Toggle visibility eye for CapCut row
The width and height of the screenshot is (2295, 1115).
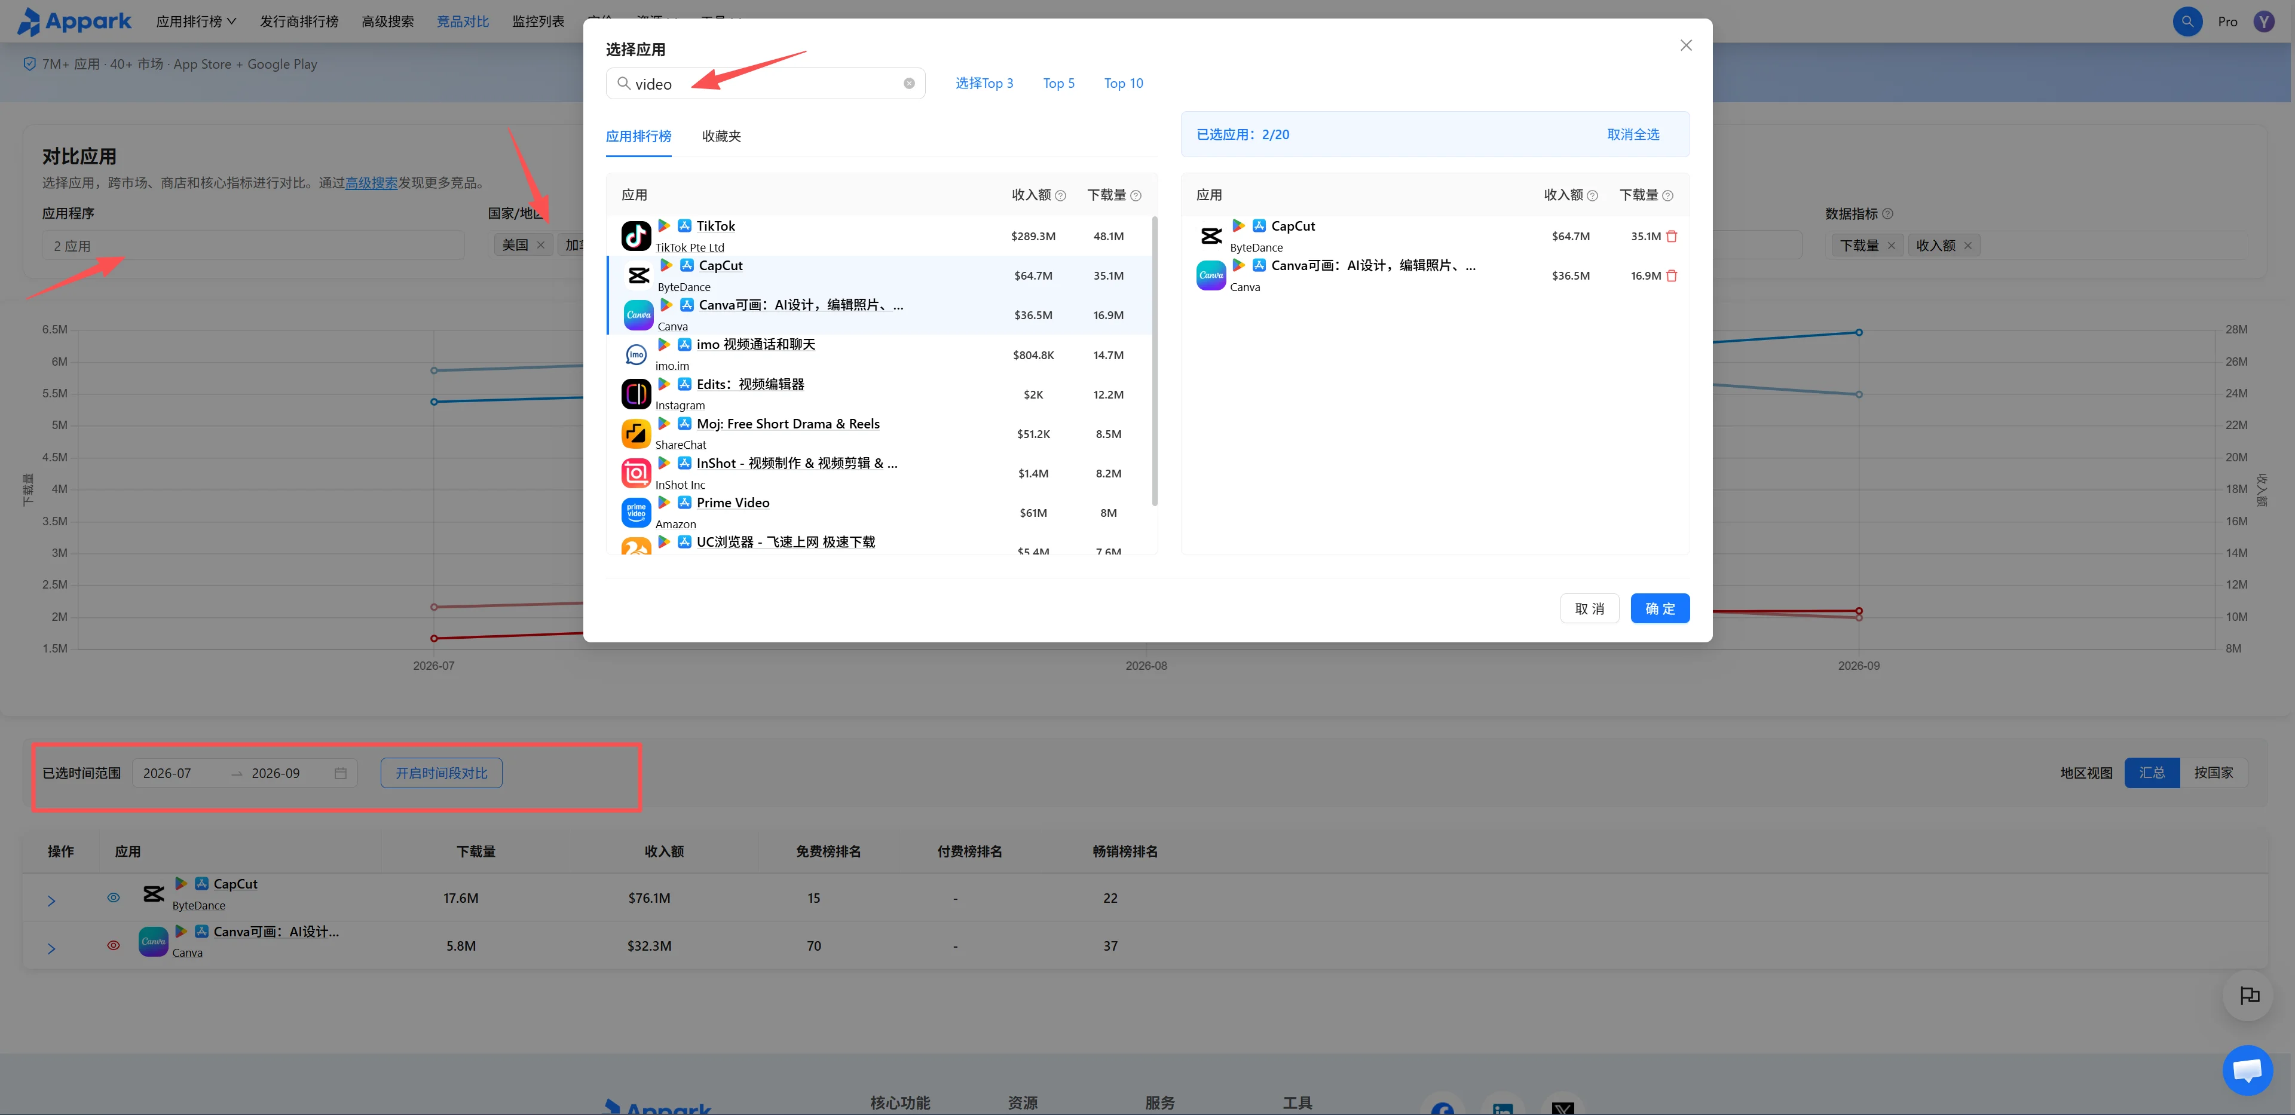[x=113, y=897]
